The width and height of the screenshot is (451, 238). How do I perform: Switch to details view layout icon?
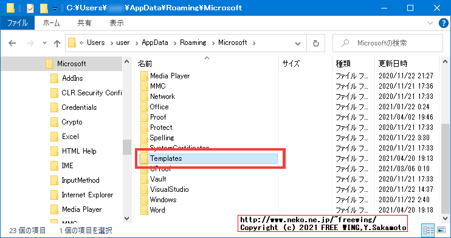click(429, 230)
